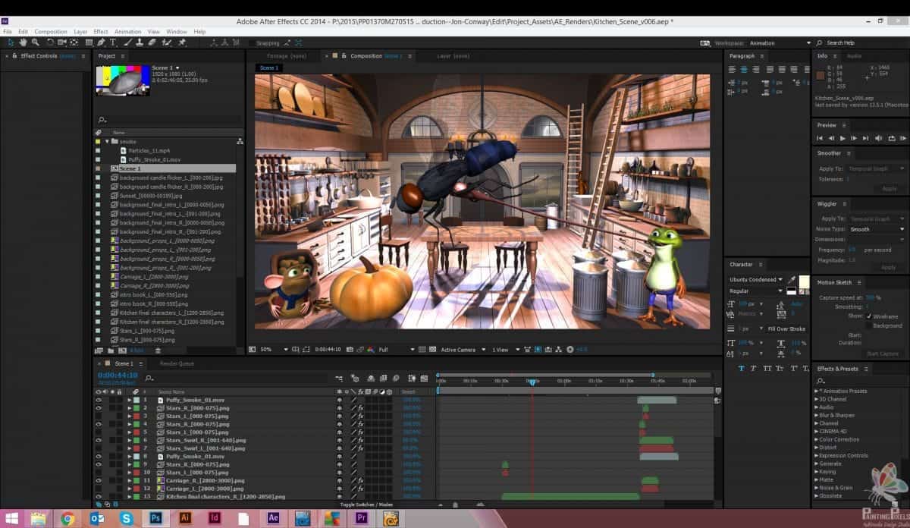The width and height of the screenshot is (910, 528).
Task: Open Photoshop from the Windows taskbar
Action: (x=155, y=518)
